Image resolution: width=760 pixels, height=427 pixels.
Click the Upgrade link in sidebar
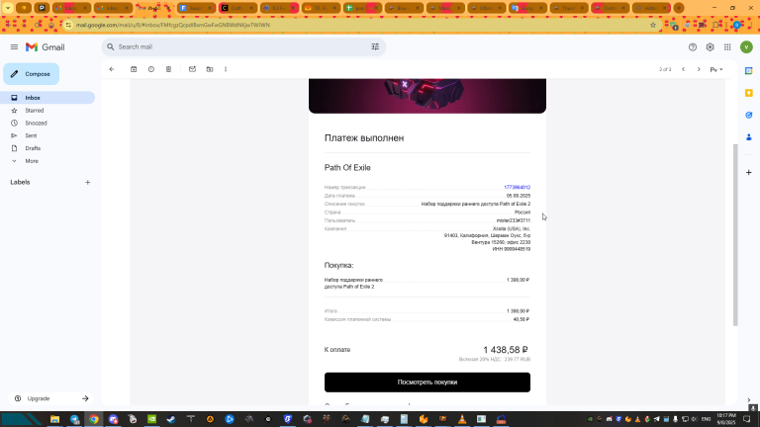tap(50, 398)
